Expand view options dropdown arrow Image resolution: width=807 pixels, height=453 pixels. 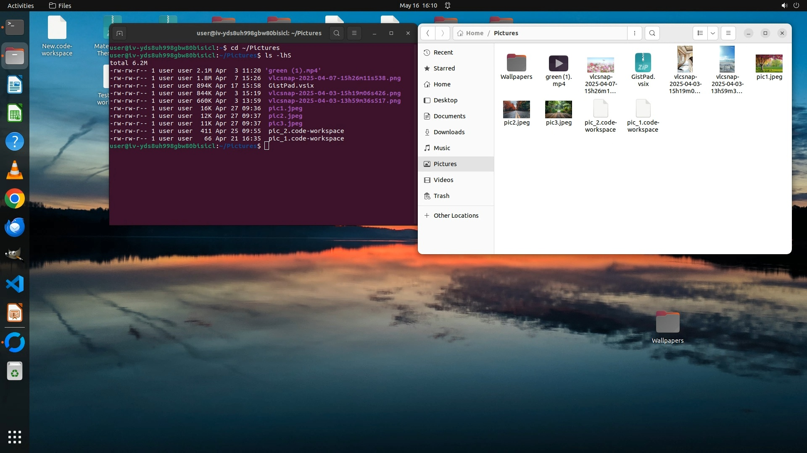713,33
